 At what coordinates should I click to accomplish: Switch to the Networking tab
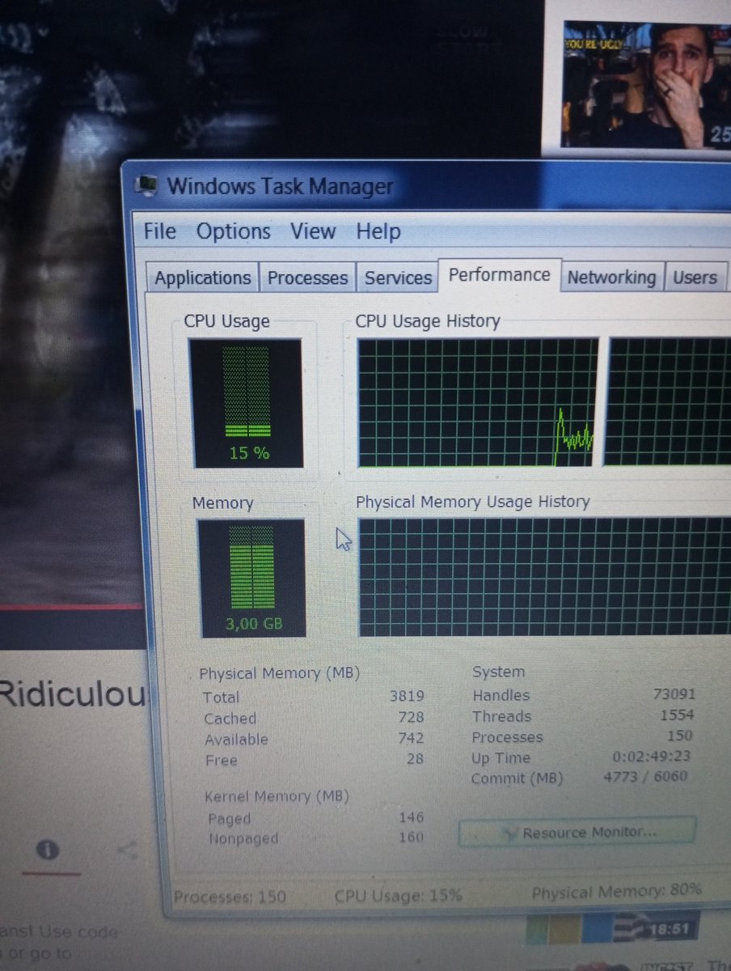(611, 278)
